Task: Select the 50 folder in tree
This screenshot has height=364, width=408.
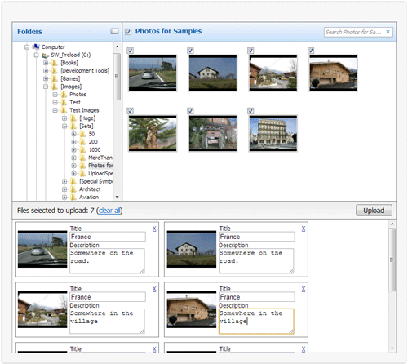Action: pyautogui.click(x=91, y=134)
